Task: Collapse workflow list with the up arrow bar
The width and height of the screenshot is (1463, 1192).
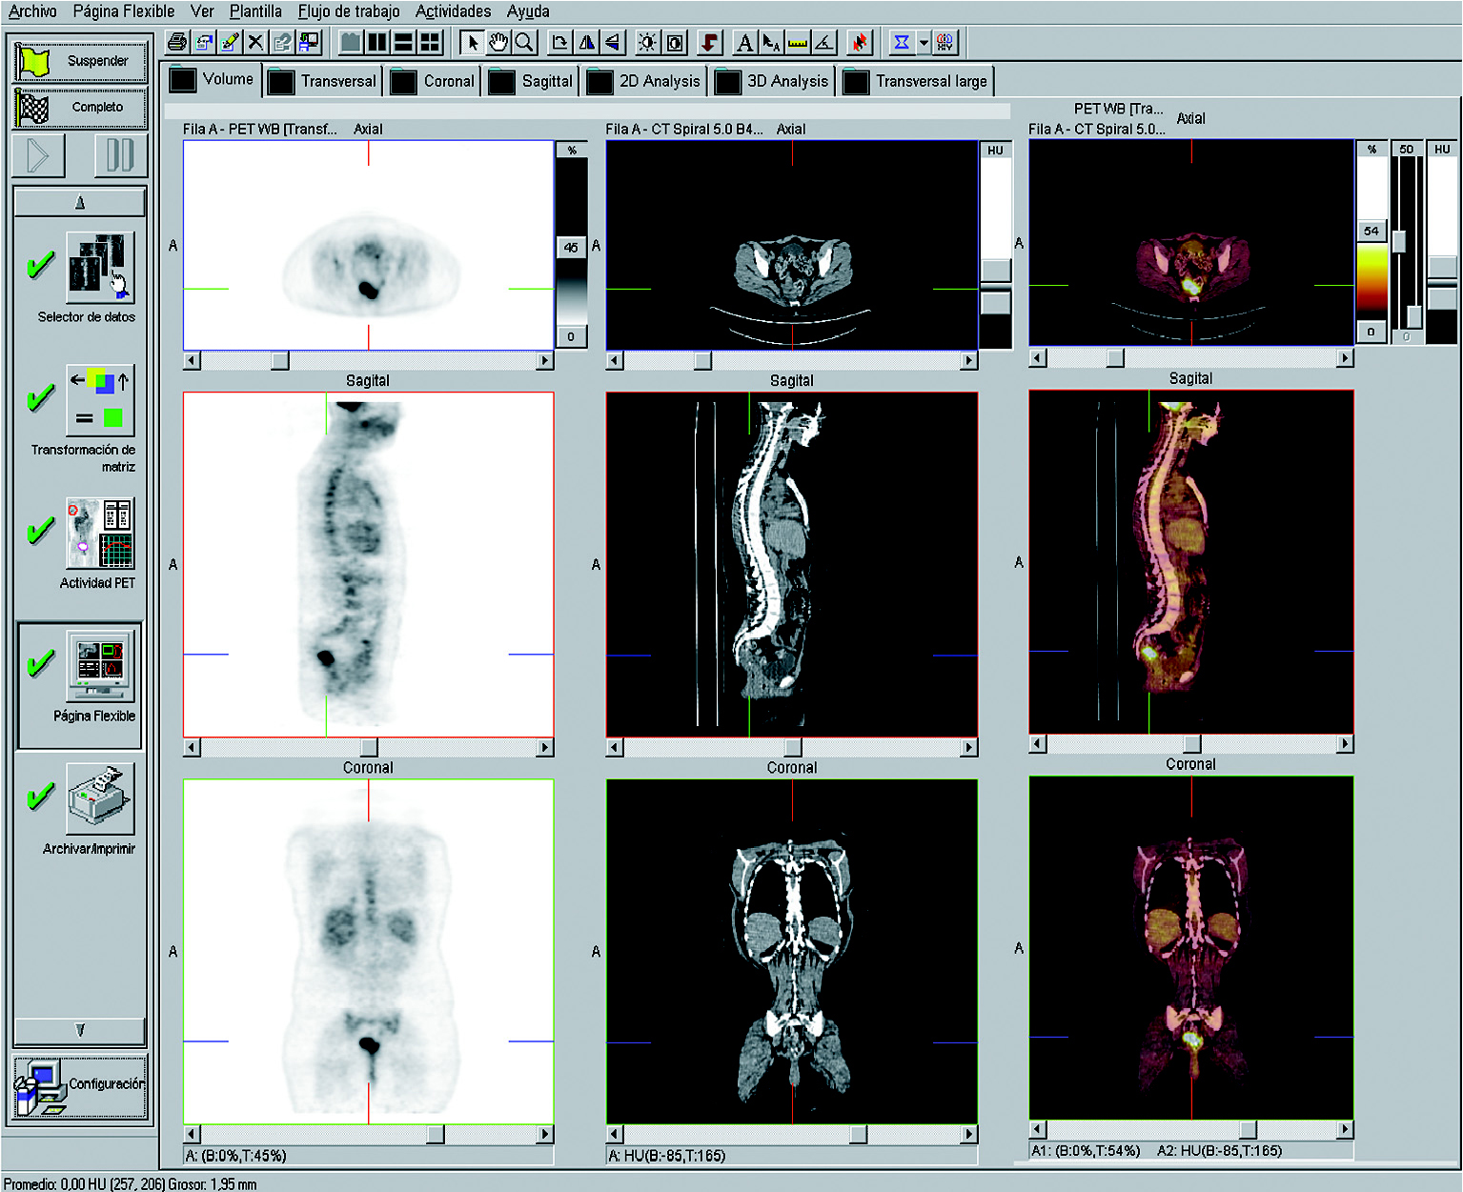Action: [x=80, y=202]
